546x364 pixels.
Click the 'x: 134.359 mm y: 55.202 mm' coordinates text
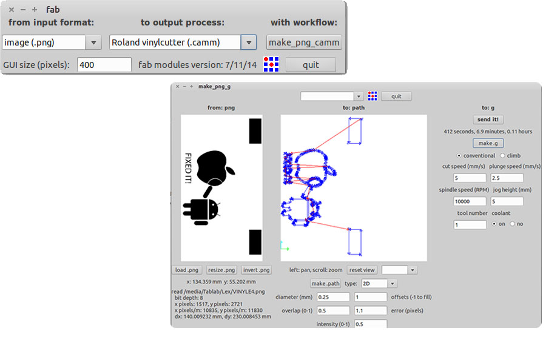click(221, 281)
